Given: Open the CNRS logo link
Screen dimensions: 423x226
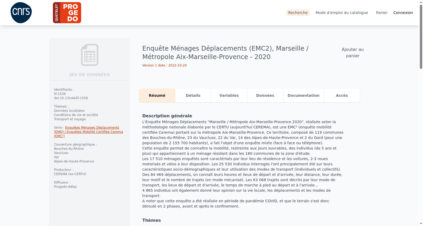Looking at the screenshot, I should [x=21, y=13].
